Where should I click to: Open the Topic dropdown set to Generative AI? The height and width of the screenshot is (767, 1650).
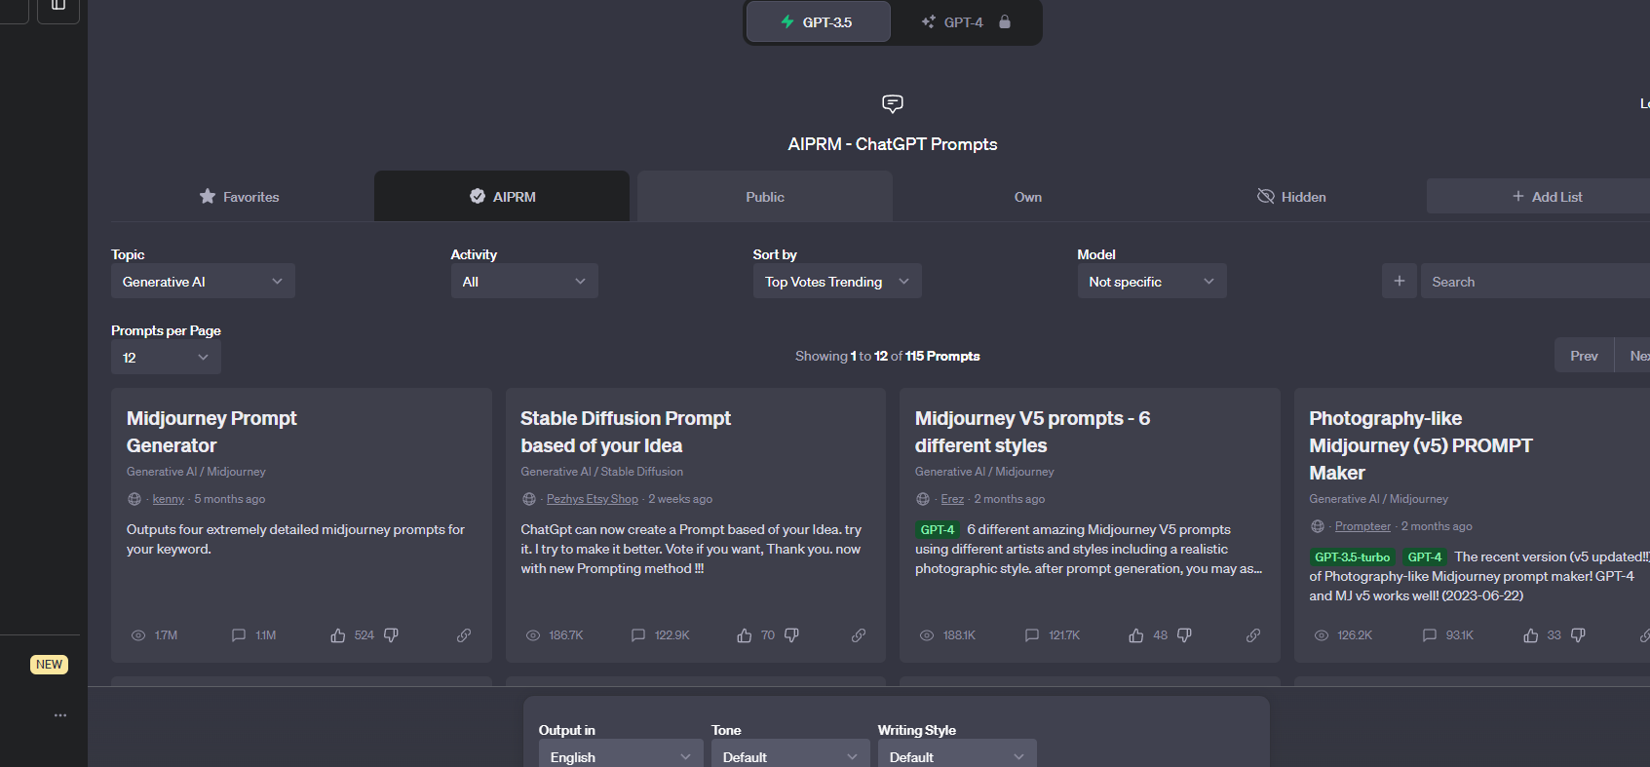click(203, 281)
